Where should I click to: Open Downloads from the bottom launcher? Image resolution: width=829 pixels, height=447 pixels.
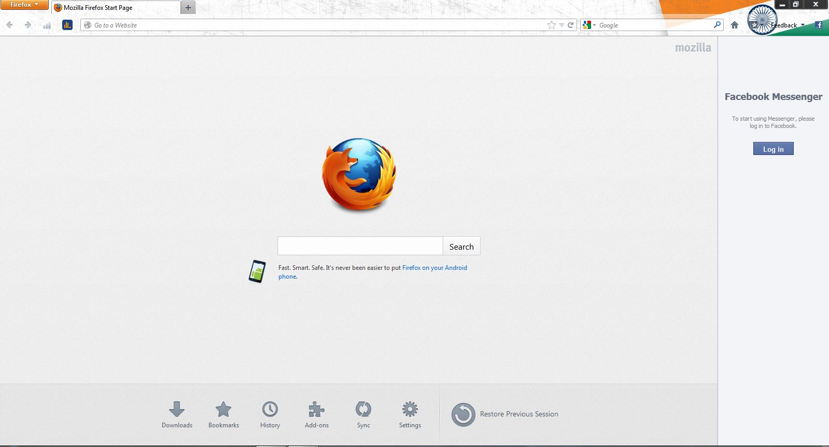(x=177, y=414)
